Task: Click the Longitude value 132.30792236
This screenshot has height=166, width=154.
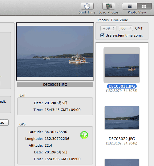Action: [x=57, y=139]
